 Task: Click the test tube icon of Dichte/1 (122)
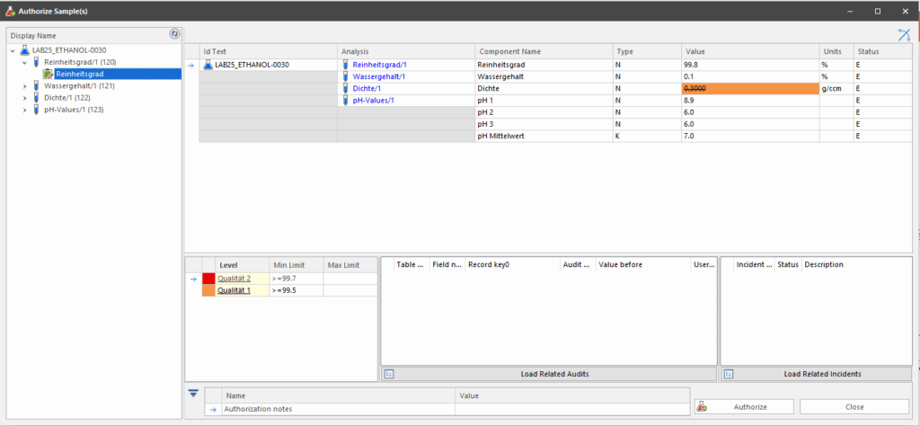[36, 97]
